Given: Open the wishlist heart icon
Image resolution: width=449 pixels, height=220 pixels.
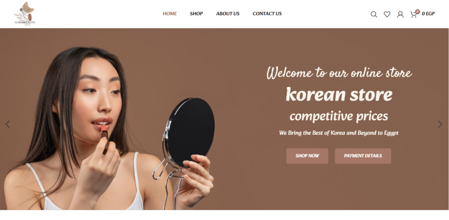Looking at the screenshot, I should click(x=387, y=14).
